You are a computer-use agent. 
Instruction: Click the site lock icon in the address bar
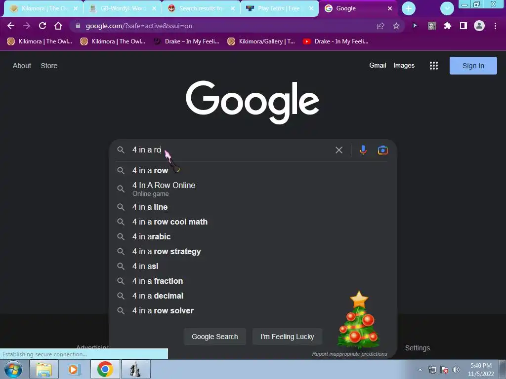click(x=78, y=26)
